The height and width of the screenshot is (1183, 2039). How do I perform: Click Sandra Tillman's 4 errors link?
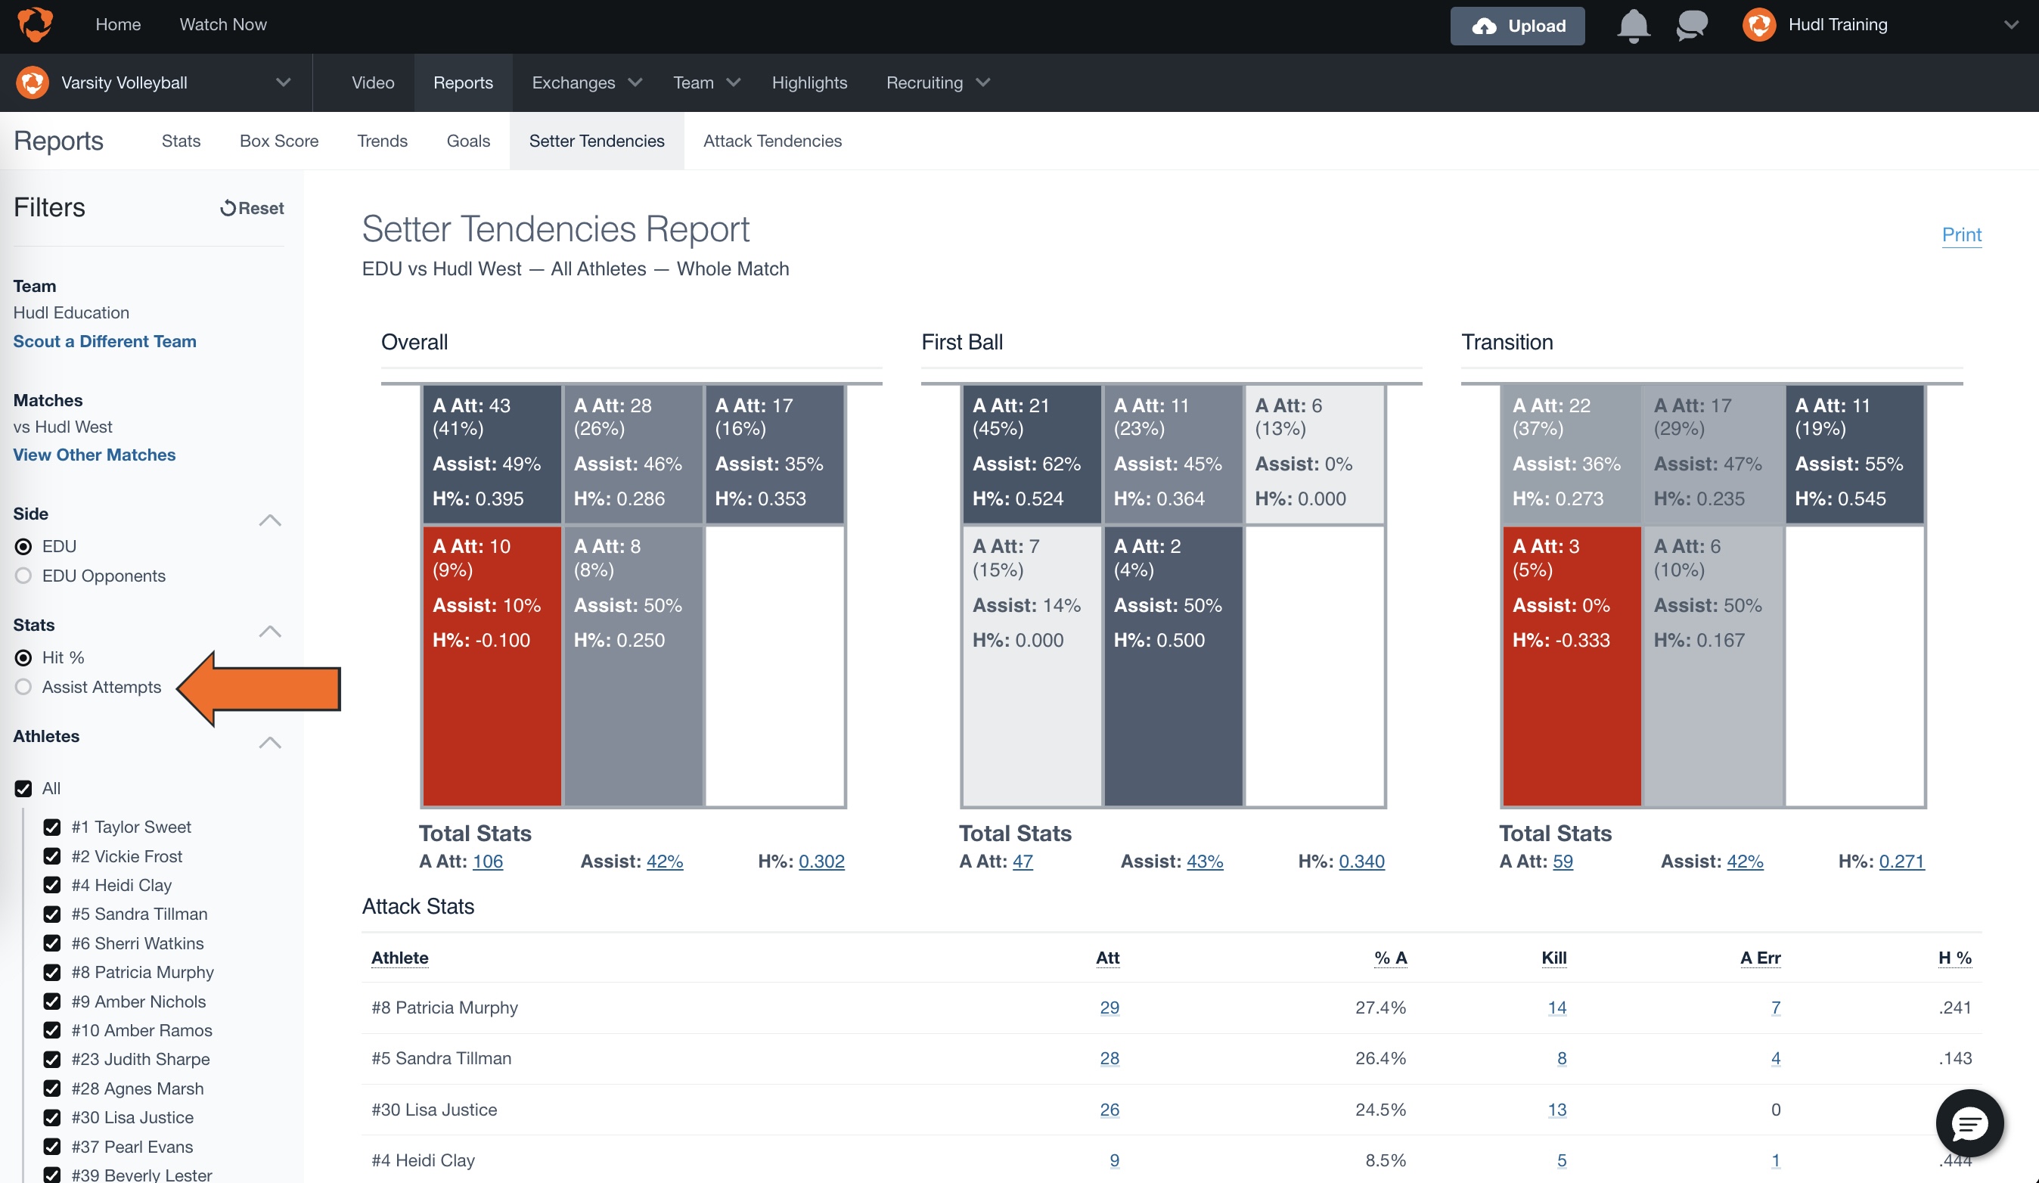click(1775, 1058)
